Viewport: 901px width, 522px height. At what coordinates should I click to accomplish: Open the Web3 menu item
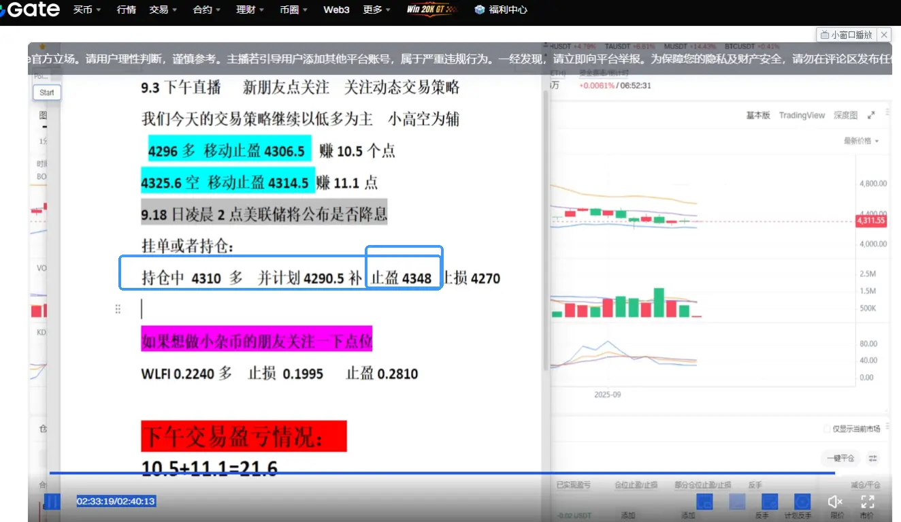tap(336, 10)
